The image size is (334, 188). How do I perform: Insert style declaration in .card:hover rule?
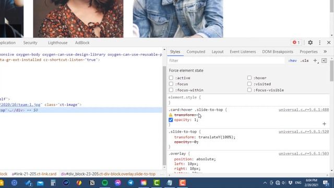[x=324, y=124]
